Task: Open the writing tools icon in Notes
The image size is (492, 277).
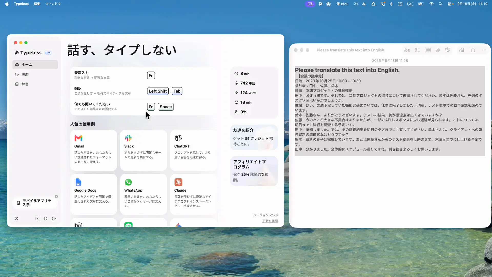Action: point(447,50)
